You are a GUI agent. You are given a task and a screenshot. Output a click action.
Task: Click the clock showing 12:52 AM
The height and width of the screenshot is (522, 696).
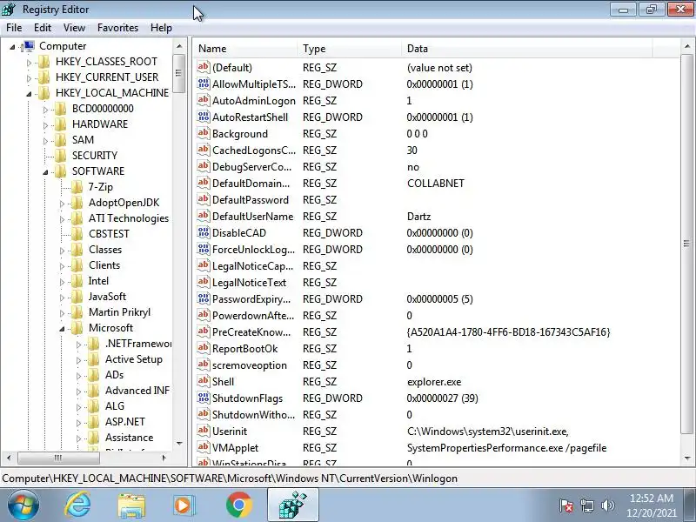click(651, 498)
